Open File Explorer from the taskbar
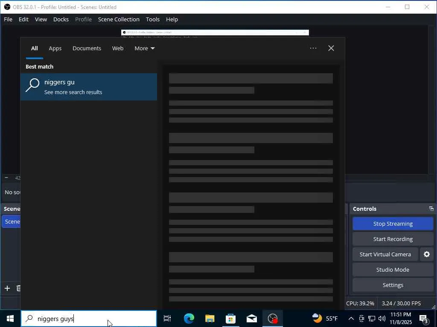 coord(210,318)
